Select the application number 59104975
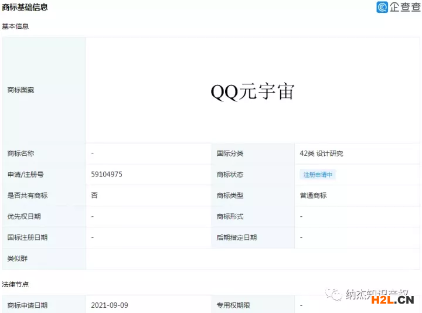This screenshot has width=422, height=313. tap(107, 175)
